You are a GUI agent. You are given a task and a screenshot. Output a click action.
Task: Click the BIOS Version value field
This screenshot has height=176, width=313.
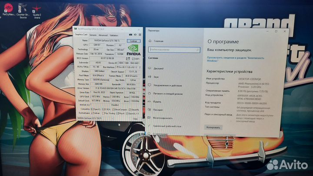(x=107, y=58)
